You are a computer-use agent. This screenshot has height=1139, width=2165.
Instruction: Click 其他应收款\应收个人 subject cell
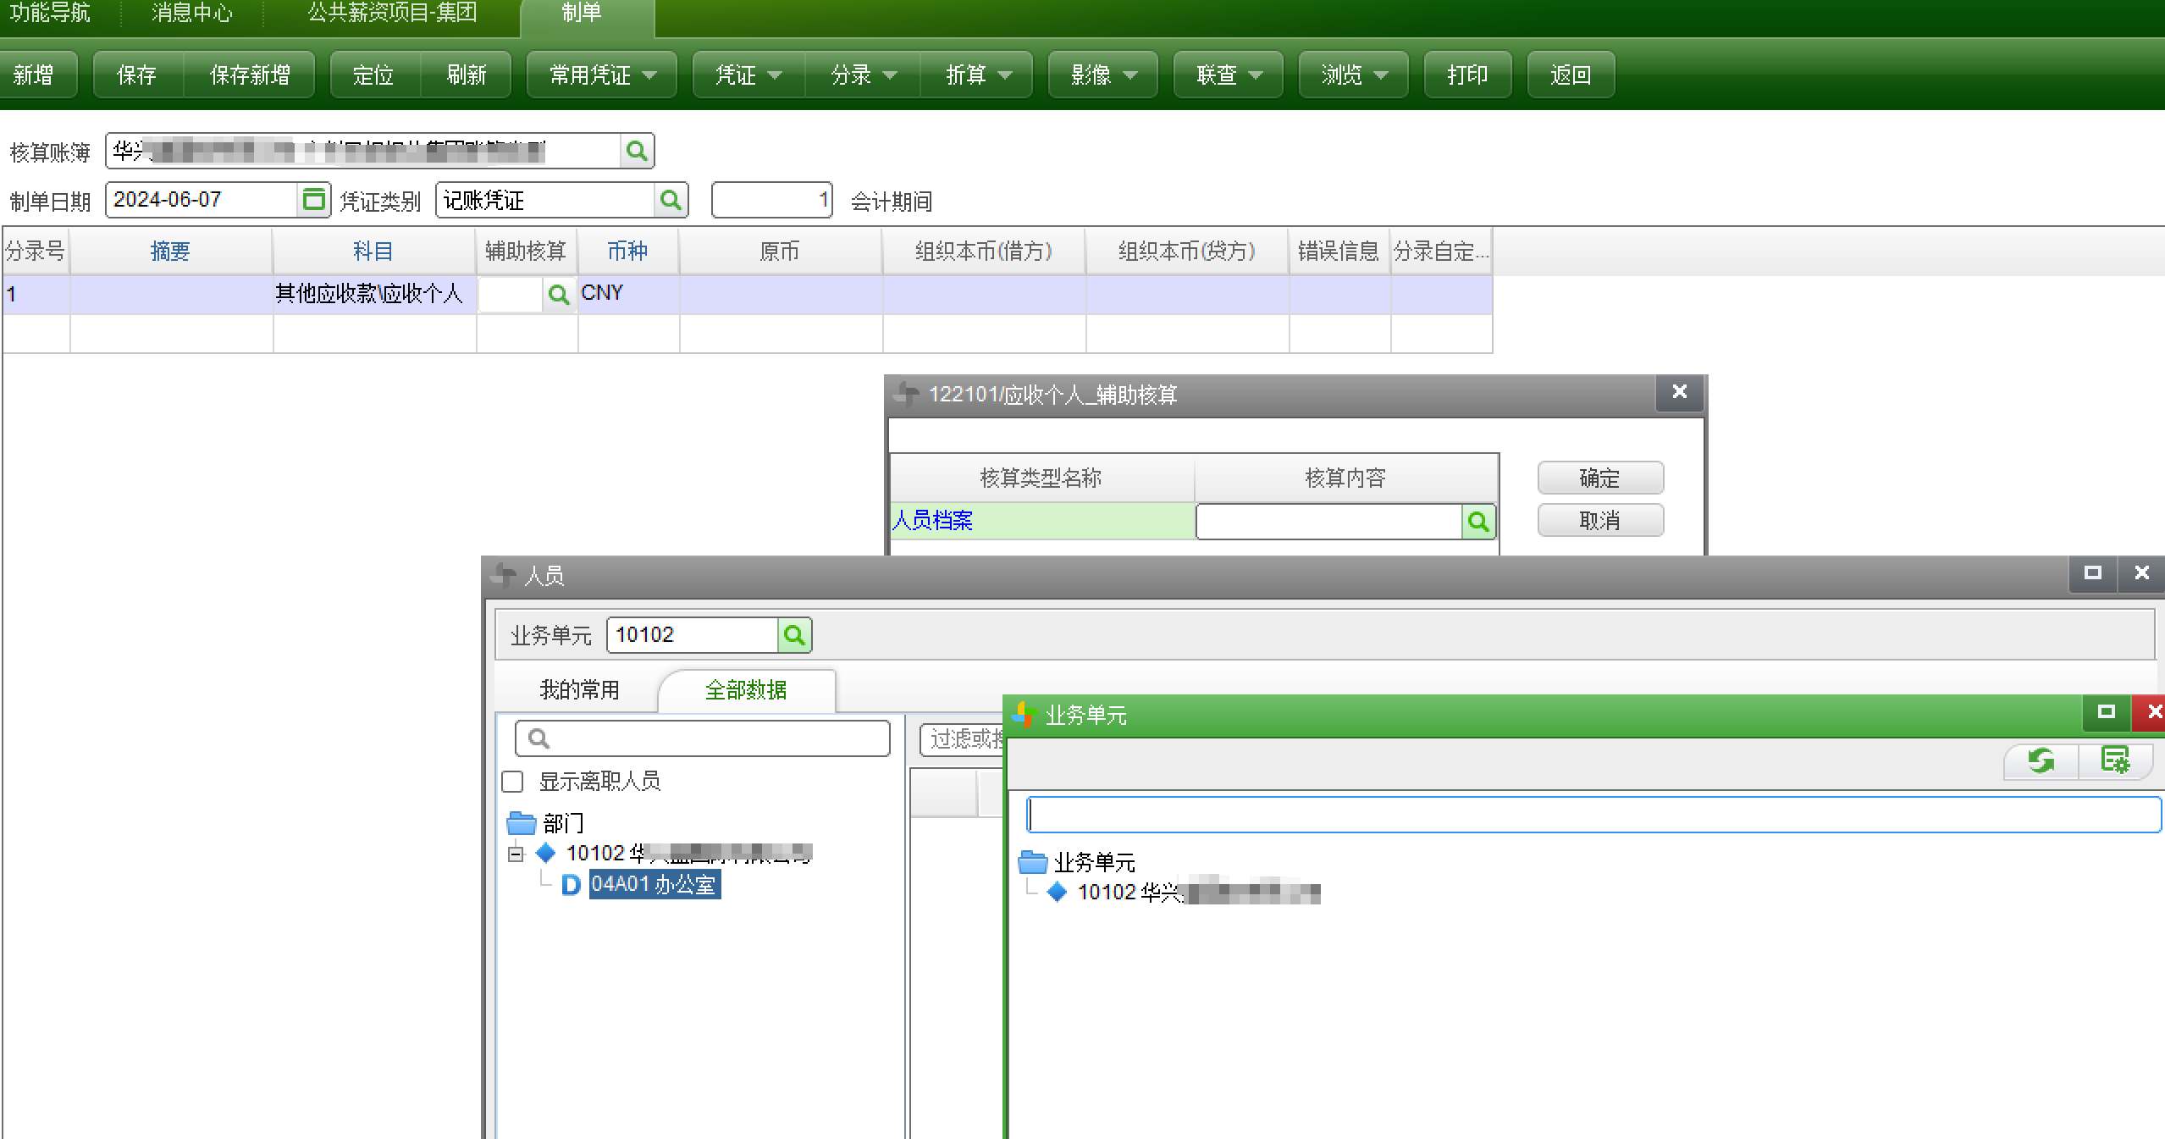[x=373, y=295]
